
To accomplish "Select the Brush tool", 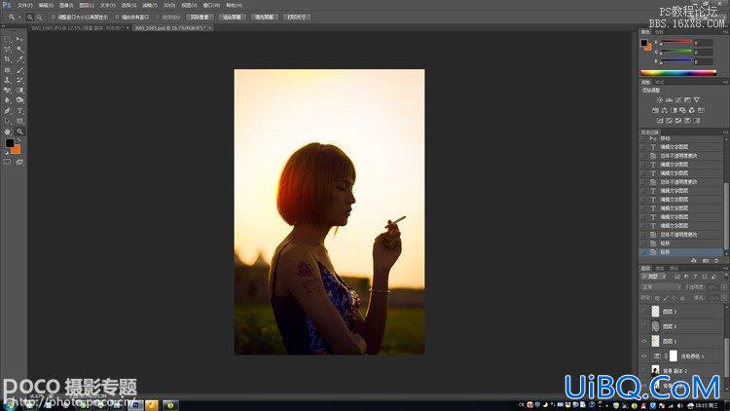I will [19, 70].
